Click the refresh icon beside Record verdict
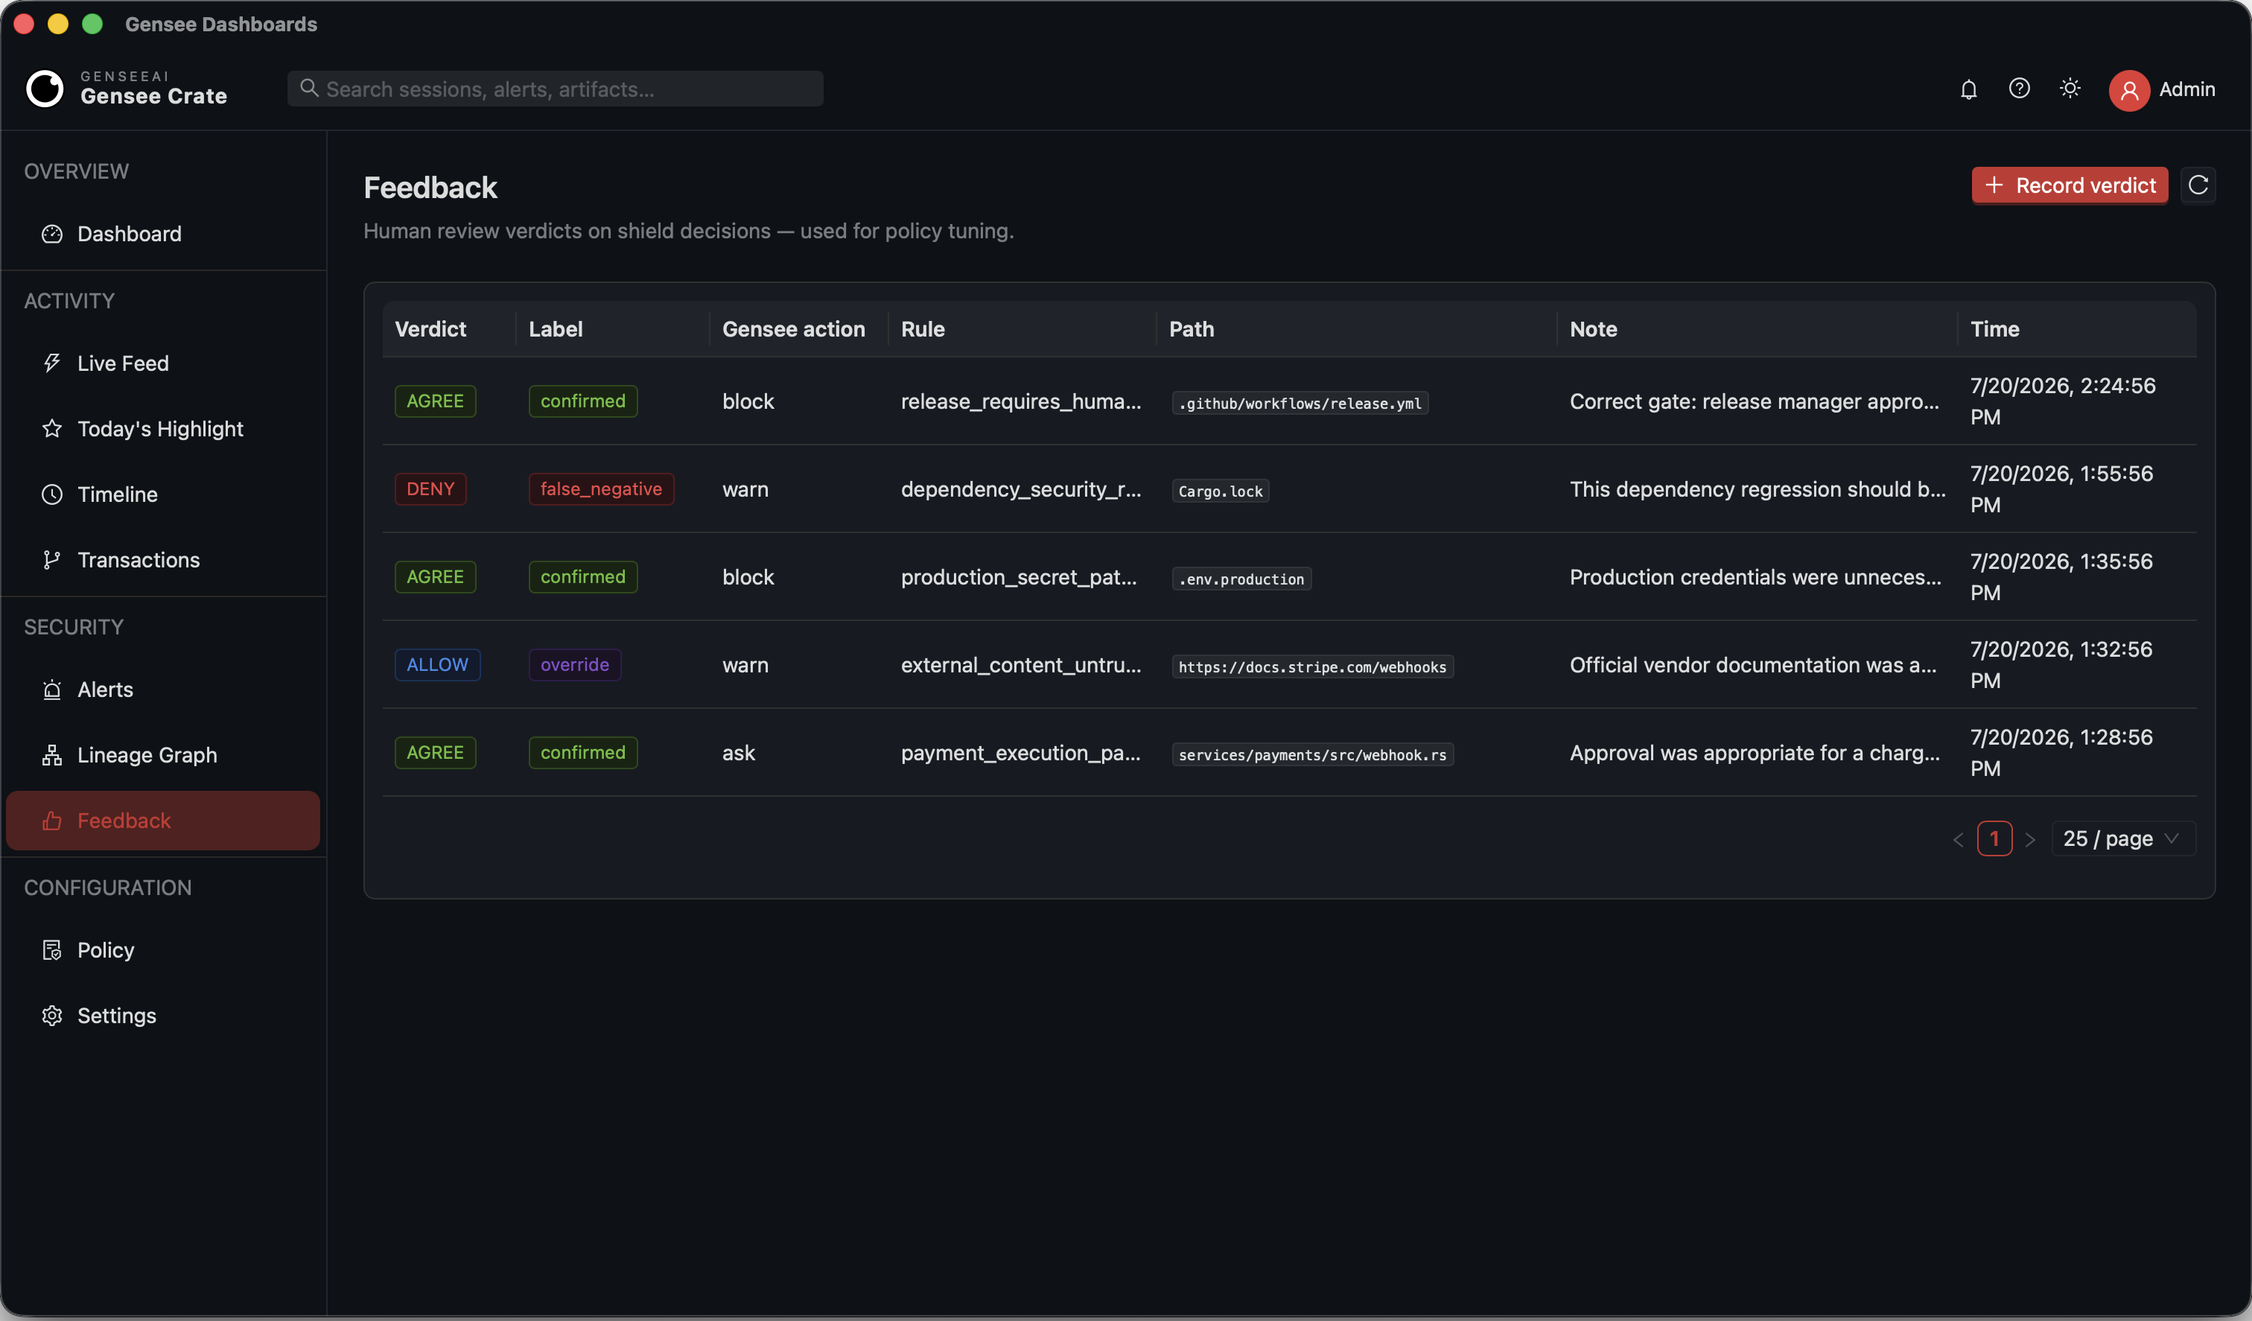 pos(2198,185)
